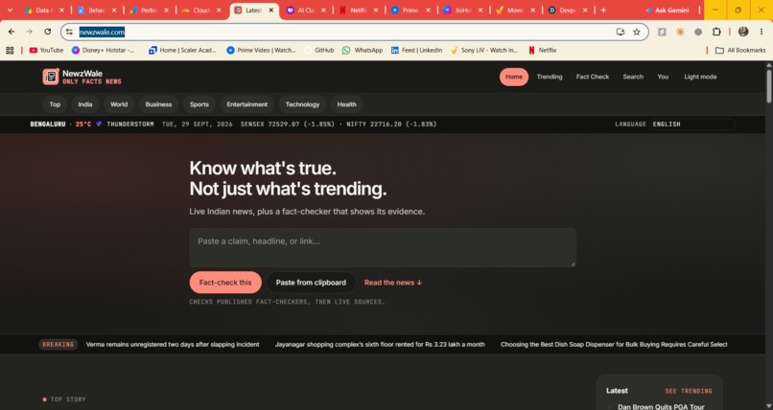
Task: Click the Fact-check this button
Action: pyautogui.click(x=225, y=283)
